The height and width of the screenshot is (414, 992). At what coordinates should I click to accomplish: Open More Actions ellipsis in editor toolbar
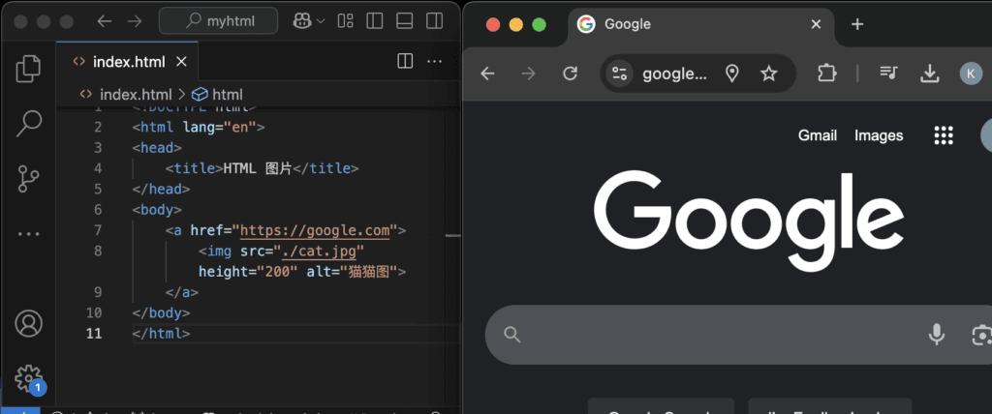[x=435, y=61]
